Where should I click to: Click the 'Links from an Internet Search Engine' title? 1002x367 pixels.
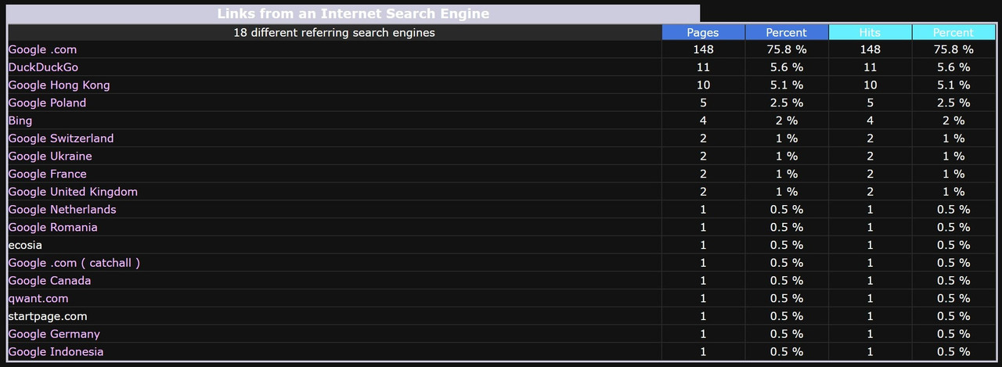coord(353,13)
